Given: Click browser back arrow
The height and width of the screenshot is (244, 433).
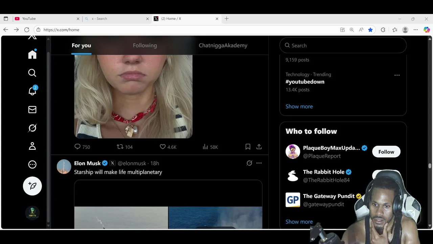Looking at the screenshot, I should pos(6,30).
